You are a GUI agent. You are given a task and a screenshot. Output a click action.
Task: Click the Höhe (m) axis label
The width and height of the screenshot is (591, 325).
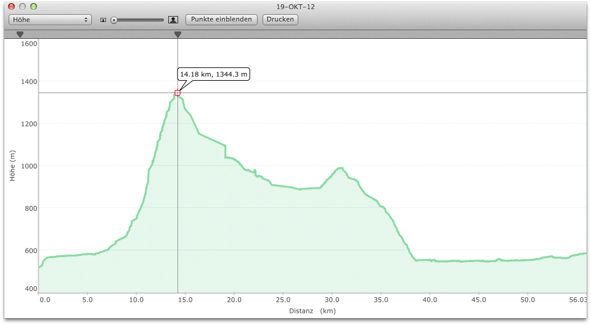12,165
